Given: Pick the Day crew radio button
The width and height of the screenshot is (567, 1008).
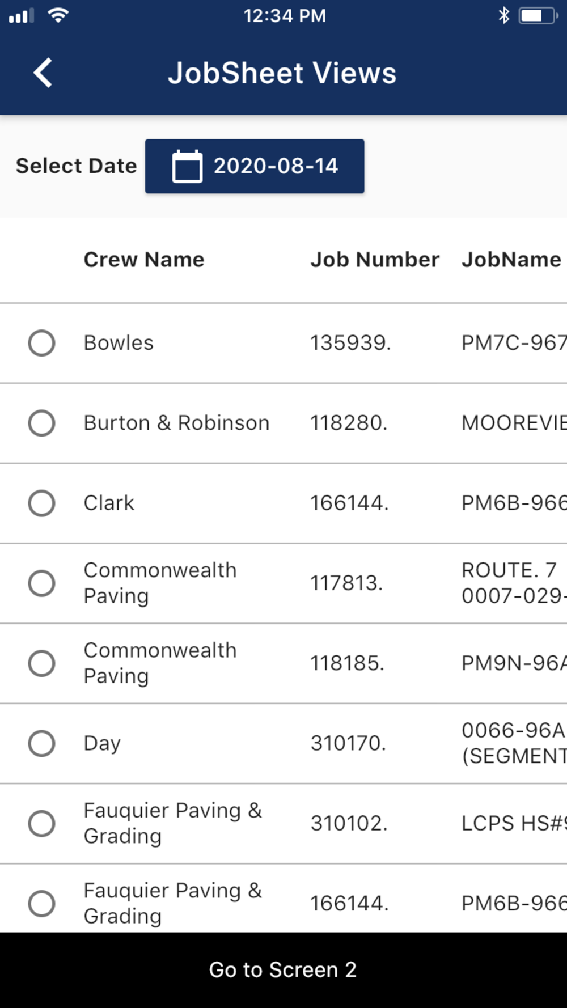Looking at the screenshot, I should pyautogui.click(x=42, y=743).
